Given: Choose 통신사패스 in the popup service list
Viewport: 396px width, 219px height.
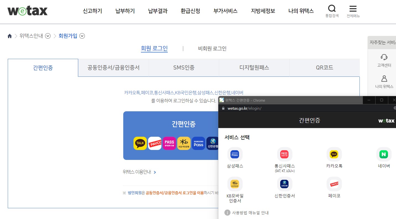Looking at the screenshot, I should 285,160.
